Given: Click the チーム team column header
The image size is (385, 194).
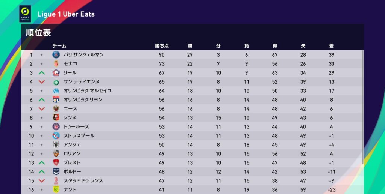Looking at the screenshot, I should pyautogui.click(x=59, y=46).
